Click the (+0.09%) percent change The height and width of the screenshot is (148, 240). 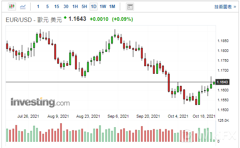(x=122, y=19)
